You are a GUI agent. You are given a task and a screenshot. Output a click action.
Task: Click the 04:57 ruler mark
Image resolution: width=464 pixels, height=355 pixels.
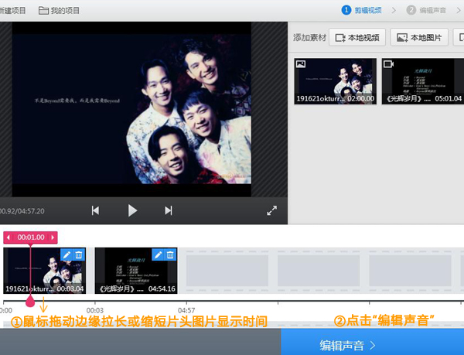point(186,310)
